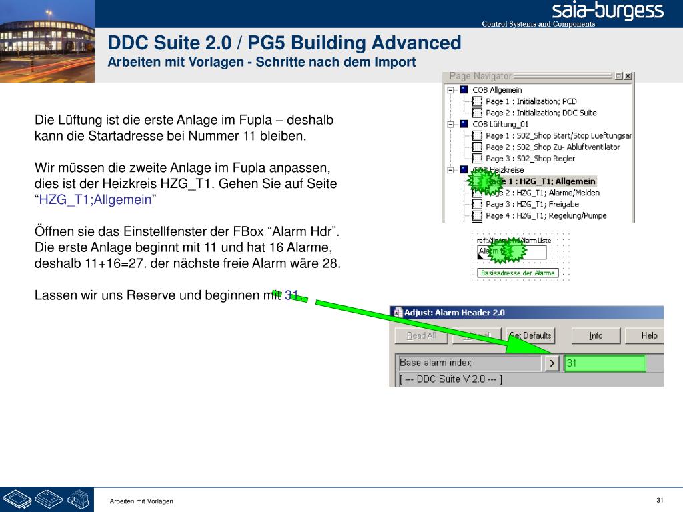The width and height of the screenshot is (683, 512).
Task: Open Help in Adjust window
Action: (646, 336)
